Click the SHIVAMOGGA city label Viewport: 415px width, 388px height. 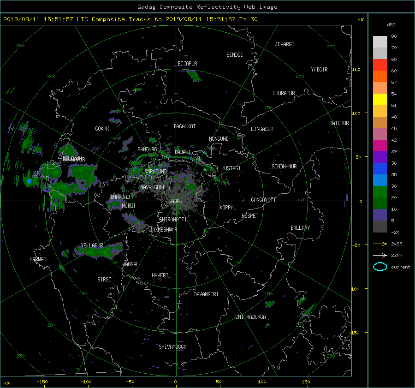point(172,347)
